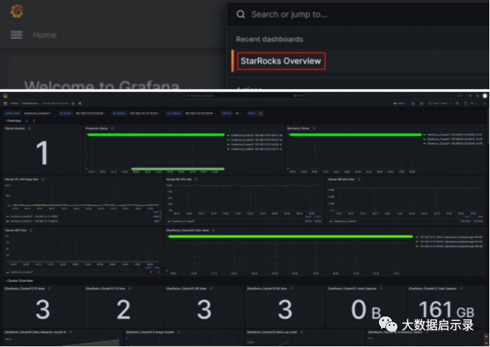Show the Meta Log Count panel info icon
This screenshot has width=490, height=347.
tap(301, 332)
